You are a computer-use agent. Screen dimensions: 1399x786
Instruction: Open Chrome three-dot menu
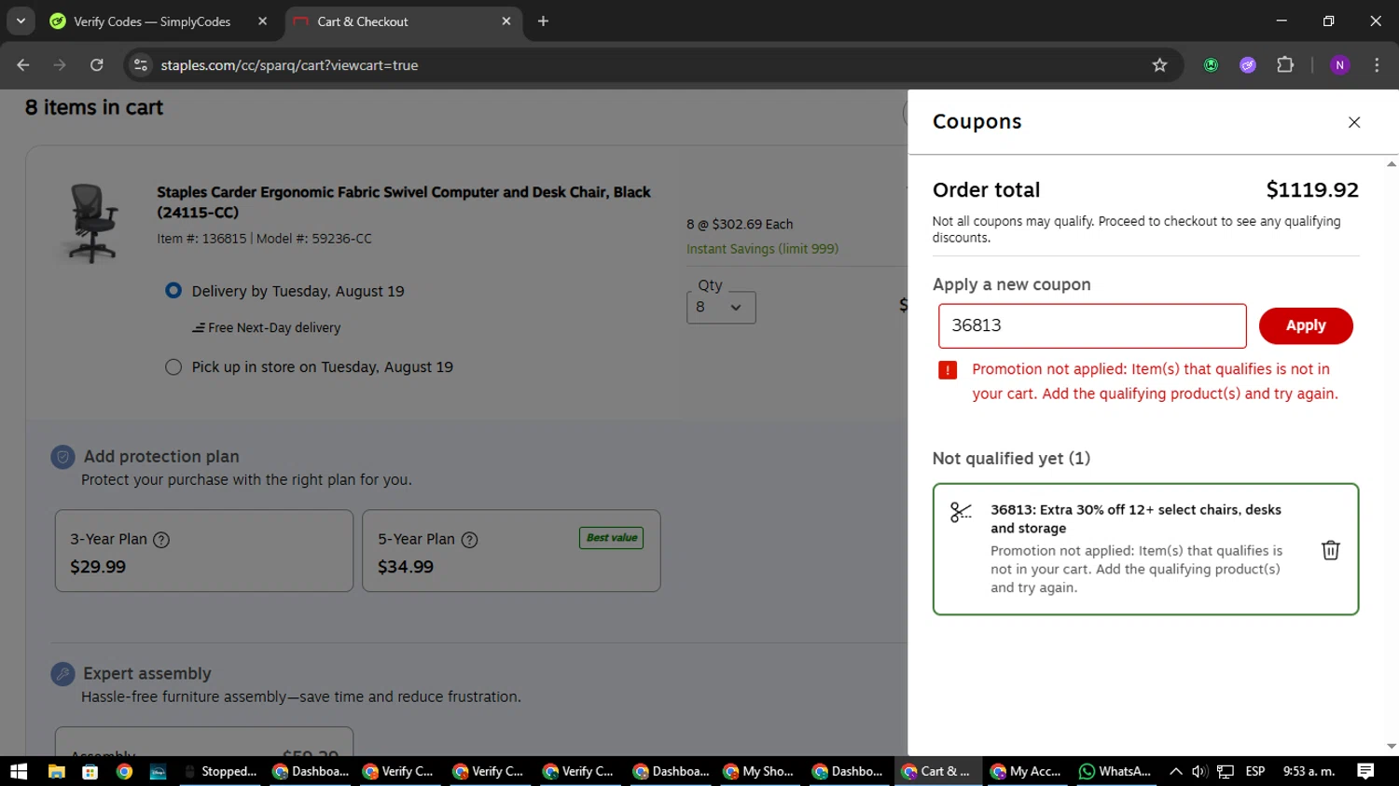pyautogui.click(x=1377, y=65)
